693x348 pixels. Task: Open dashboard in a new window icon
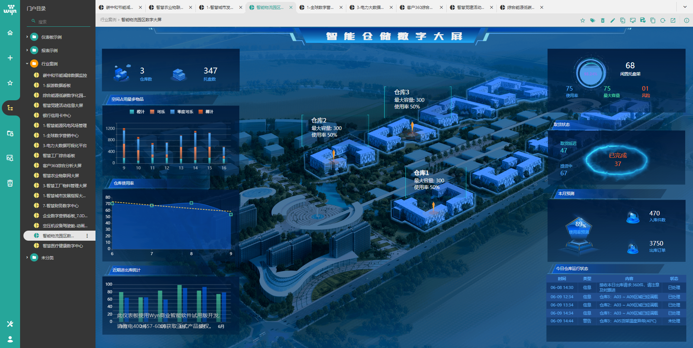click(673, 20)
